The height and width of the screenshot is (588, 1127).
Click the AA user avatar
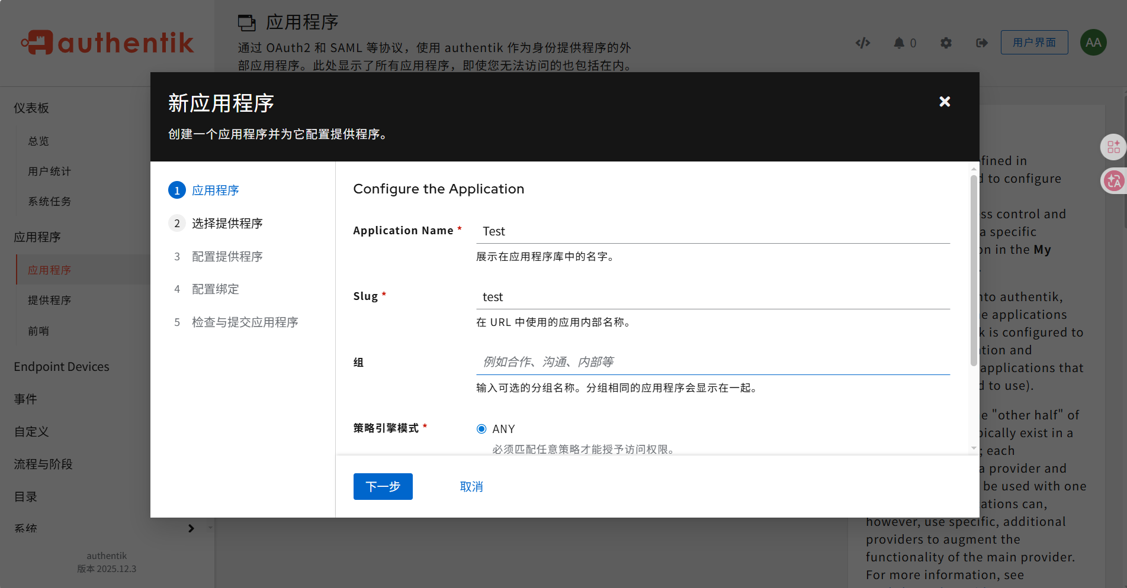(1093, 43)
